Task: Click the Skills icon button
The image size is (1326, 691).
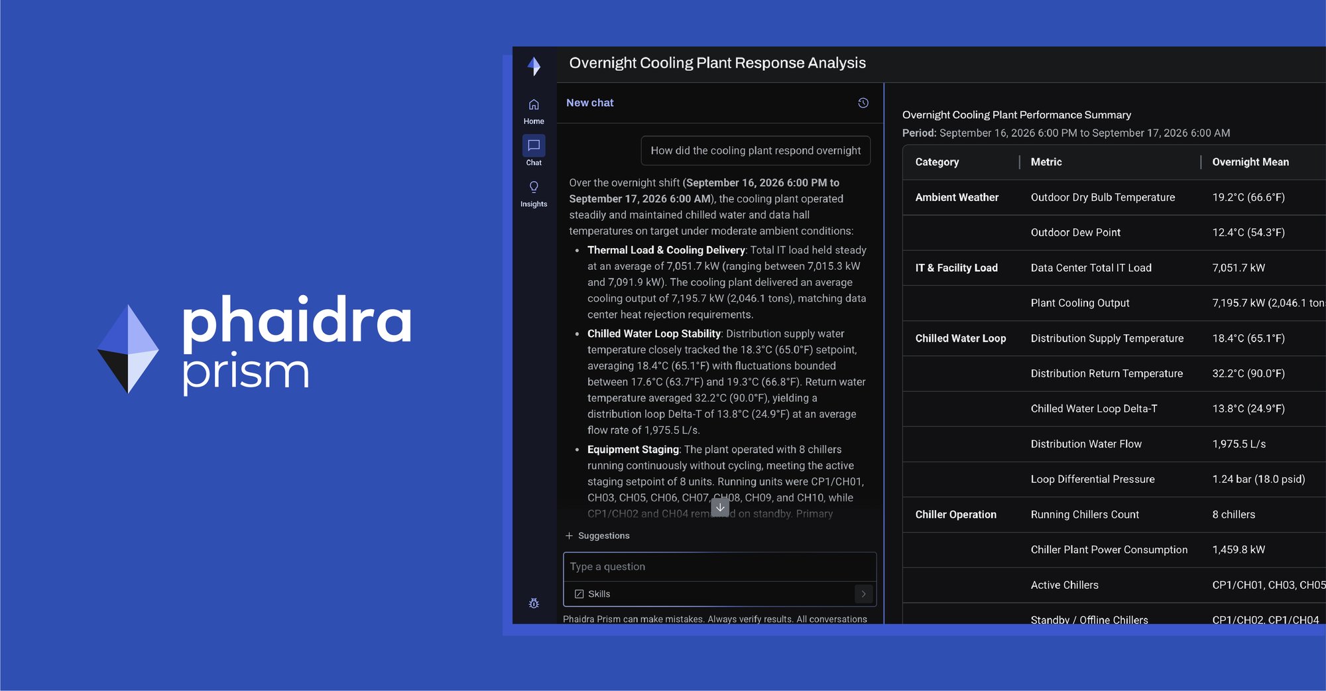Action: [x=592, y=594]
